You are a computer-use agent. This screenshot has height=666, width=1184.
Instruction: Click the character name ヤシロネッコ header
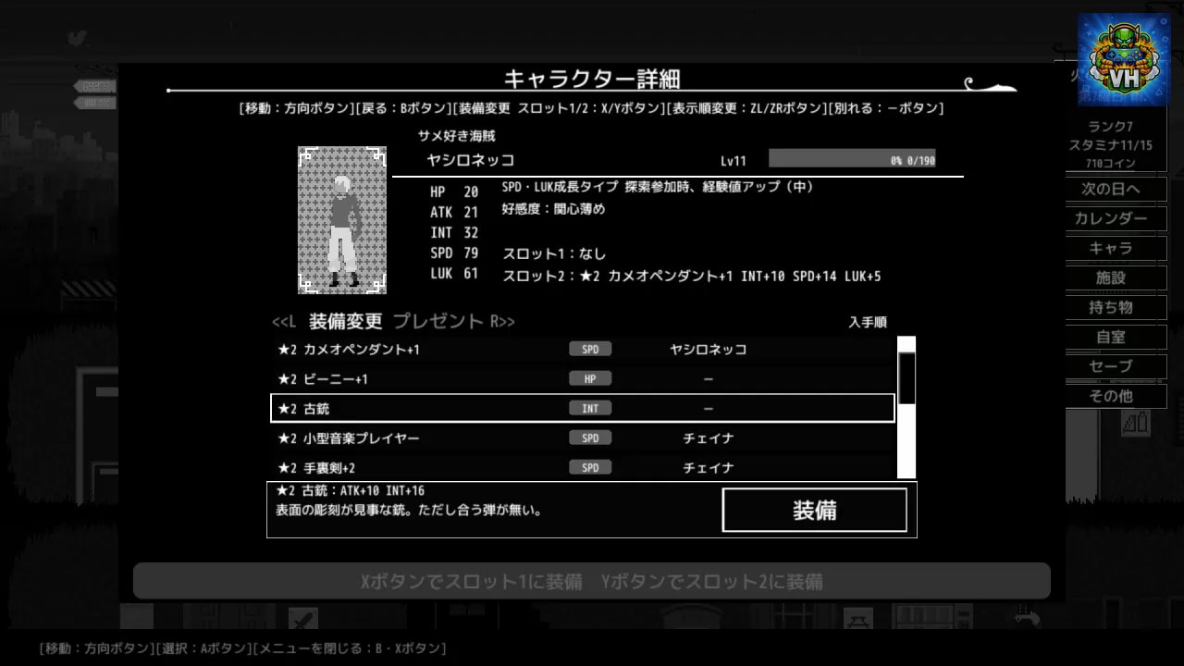point(470,160)
